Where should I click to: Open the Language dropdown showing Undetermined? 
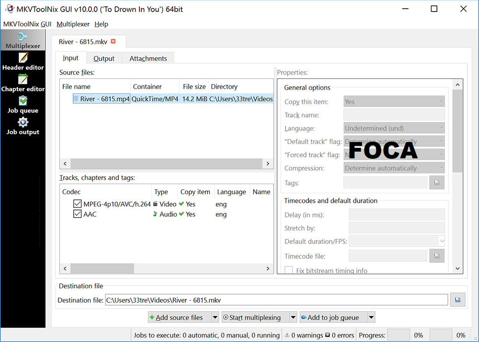(x=394, y=128)
